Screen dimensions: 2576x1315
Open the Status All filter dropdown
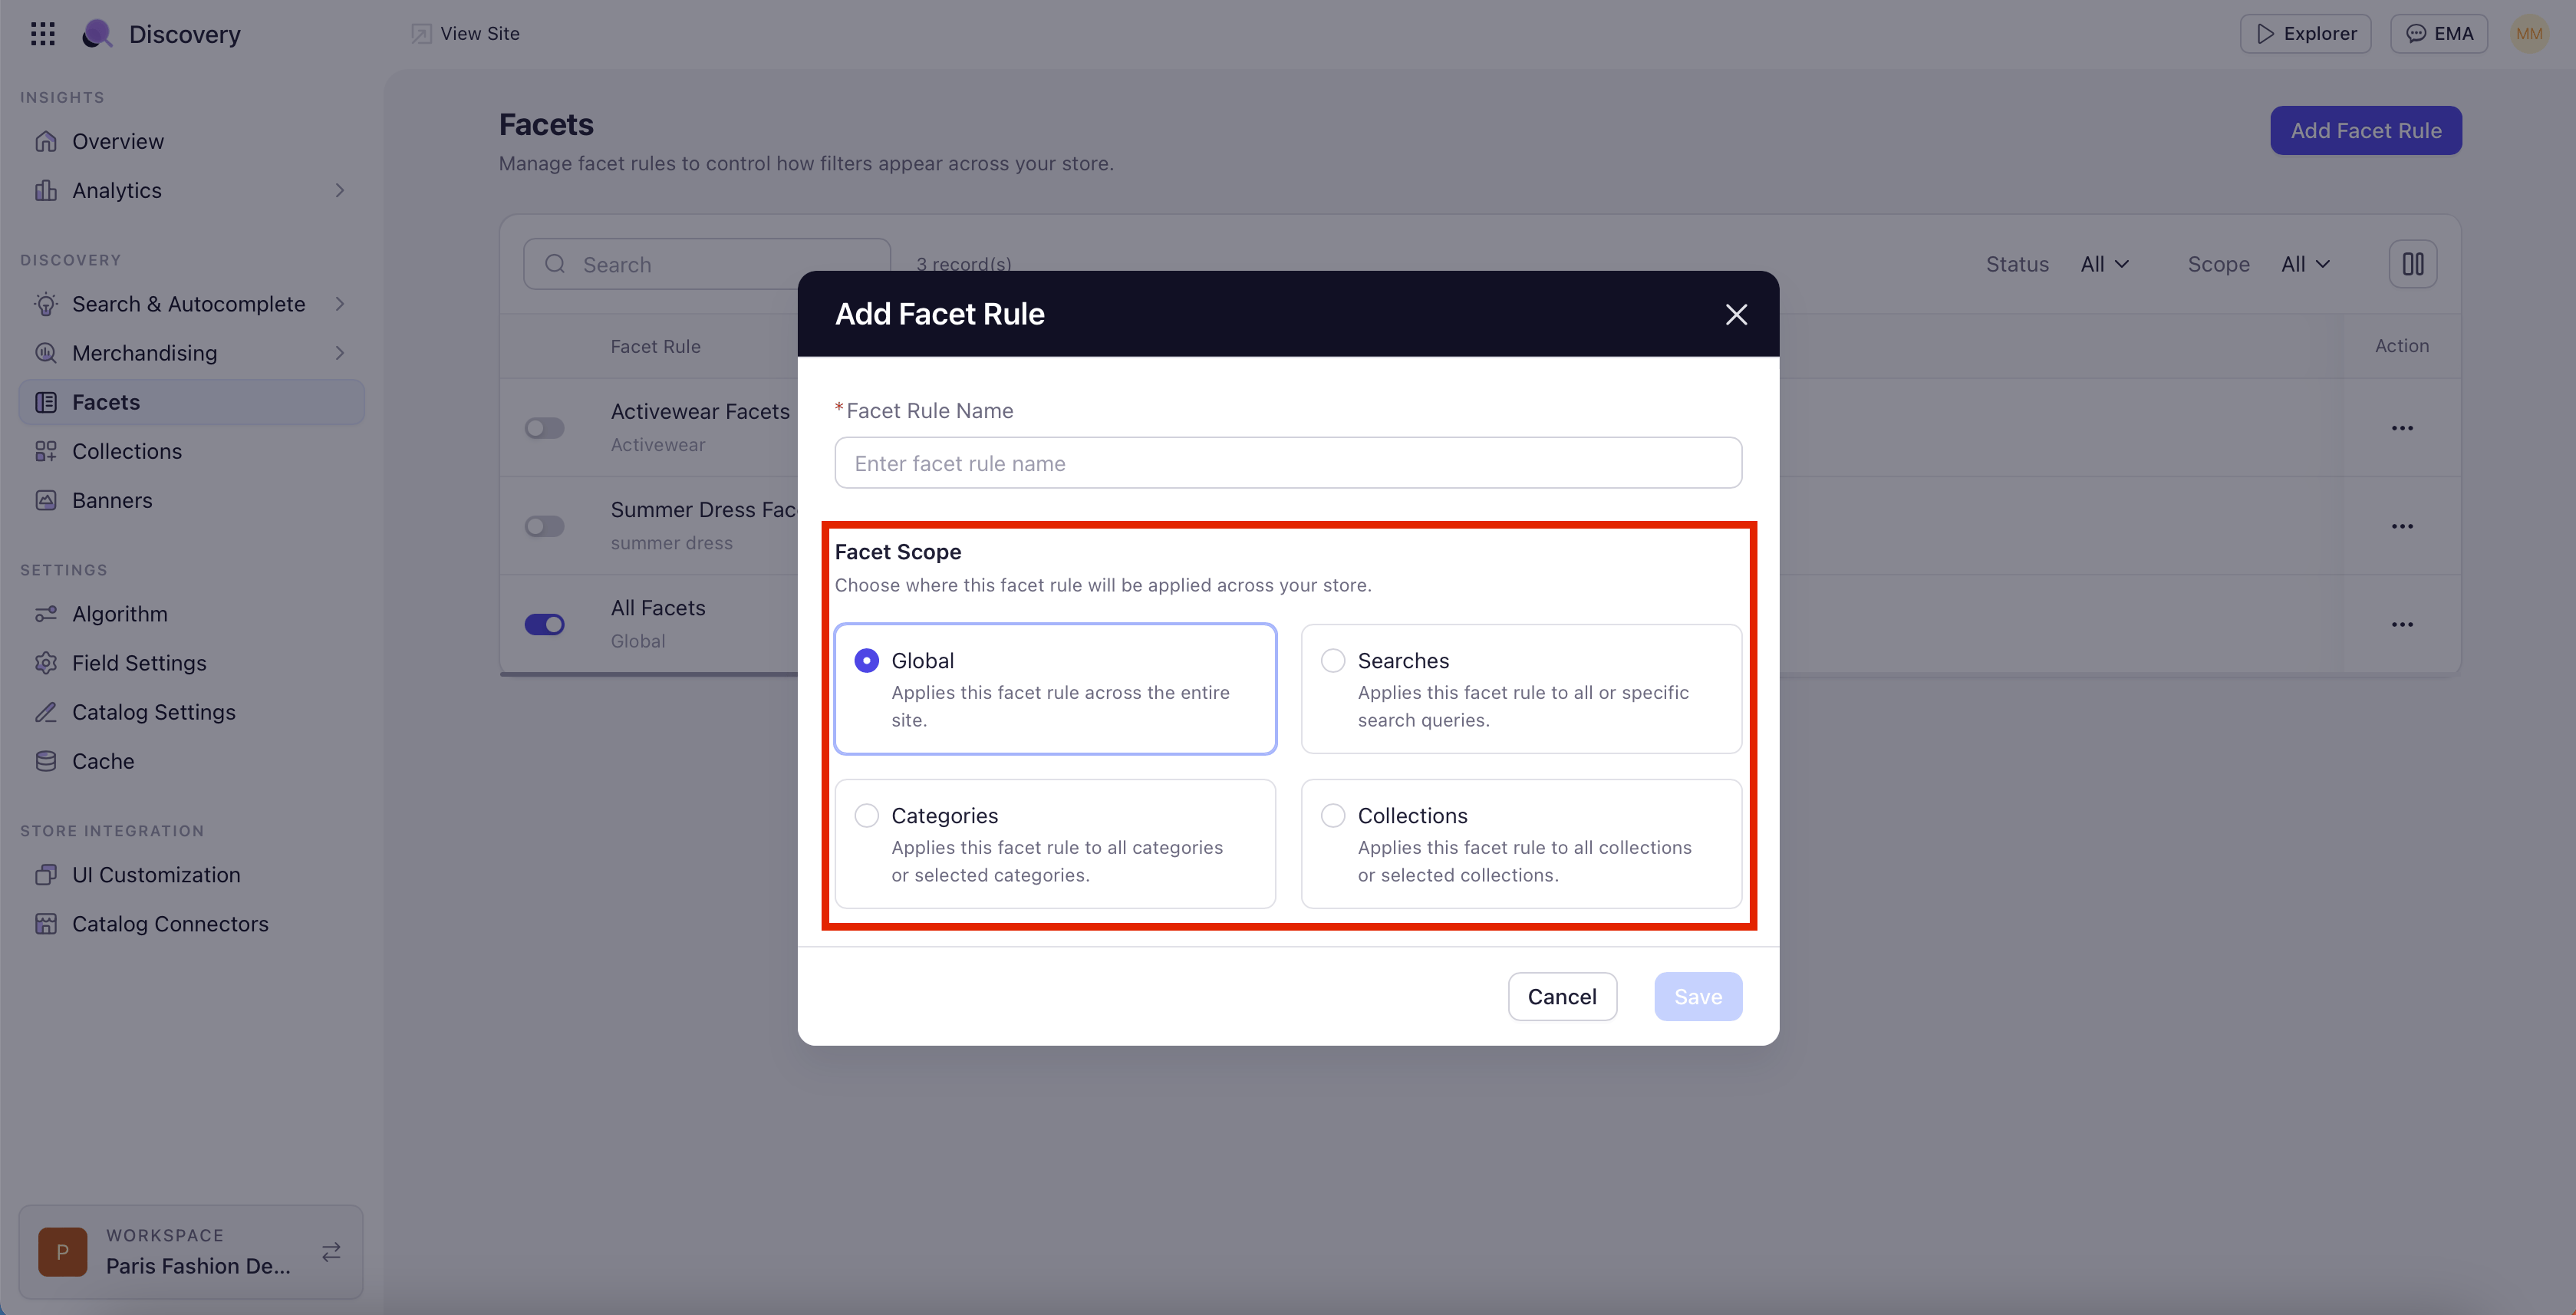pyautogui.click(x=2105, y=264)
